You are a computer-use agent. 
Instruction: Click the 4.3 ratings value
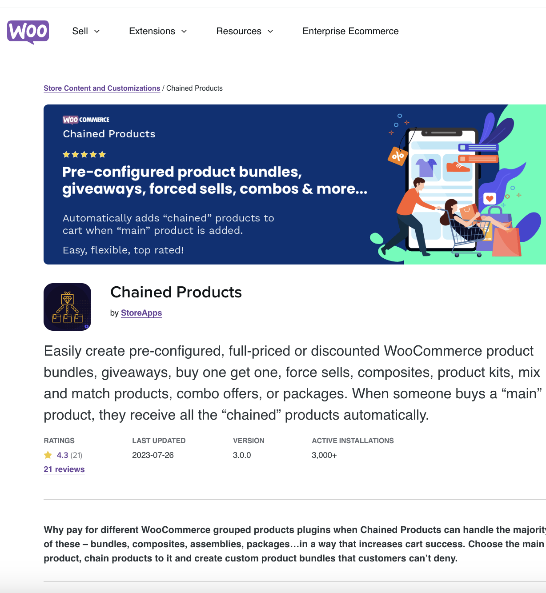(62, 455)
